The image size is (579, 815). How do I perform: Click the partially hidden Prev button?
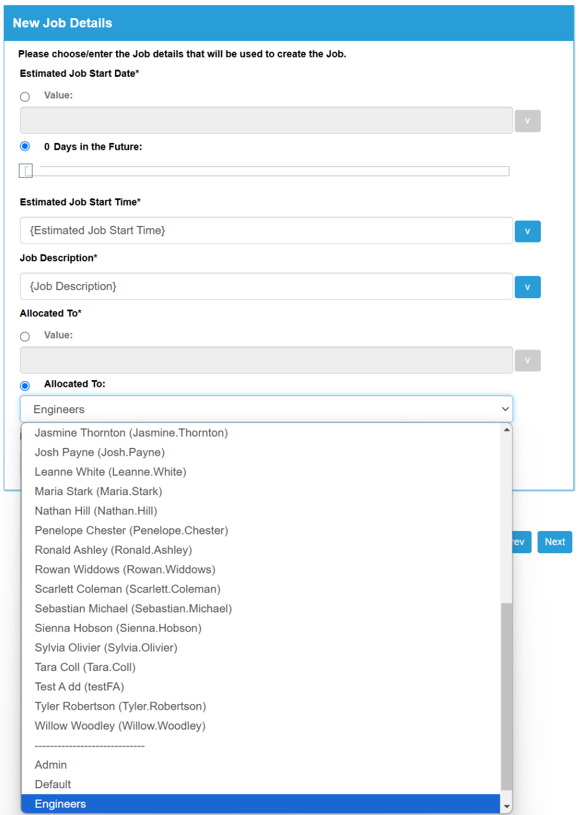(x=521, y=542)
